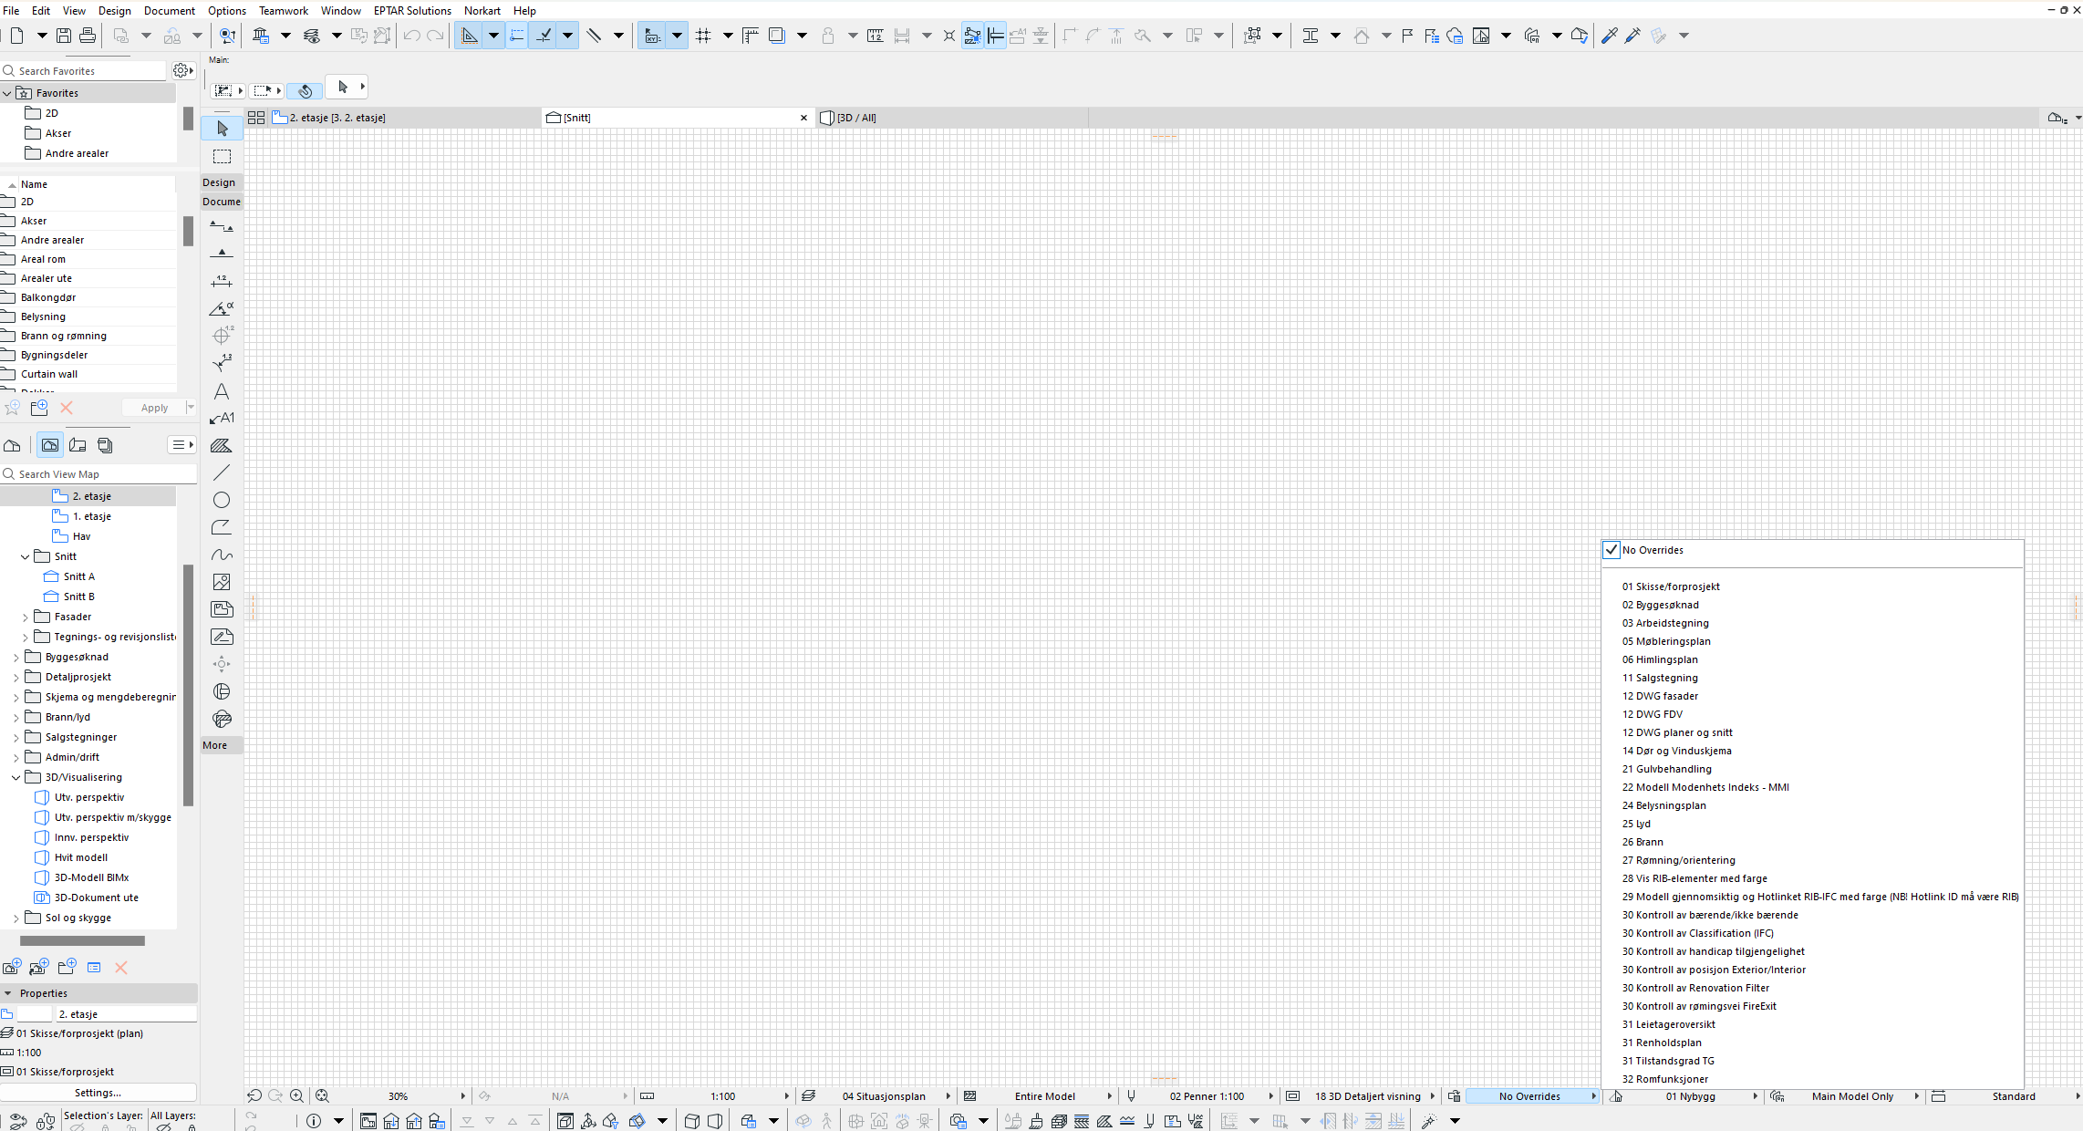Open the Teamwork menu
2083x1131 pixels.
pyautogui.click(x=283, y=11)
